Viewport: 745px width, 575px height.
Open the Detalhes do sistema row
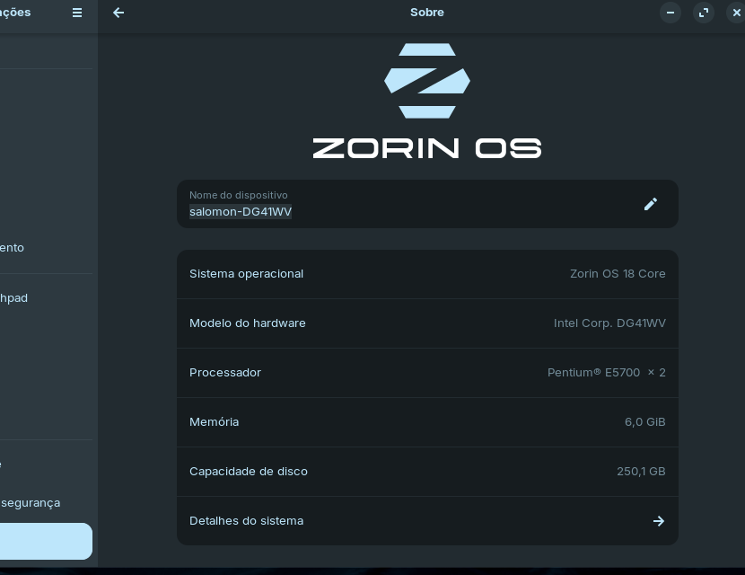tap(427, 521)
